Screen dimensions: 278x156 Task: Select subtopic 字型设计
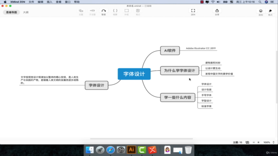(206, 101)
